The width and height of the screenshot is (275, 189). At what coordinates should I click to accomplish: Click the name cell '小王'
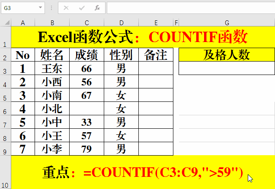tap(52, 135)
